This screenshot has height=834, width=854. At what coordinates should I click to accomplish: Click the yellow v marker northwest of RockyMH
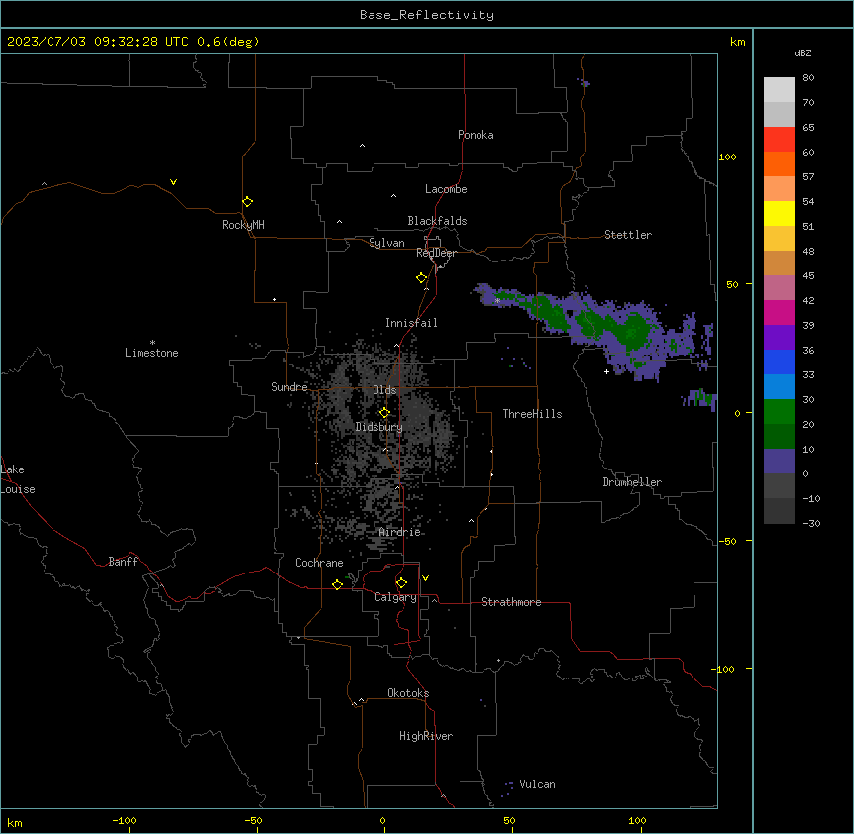(173, 182)
